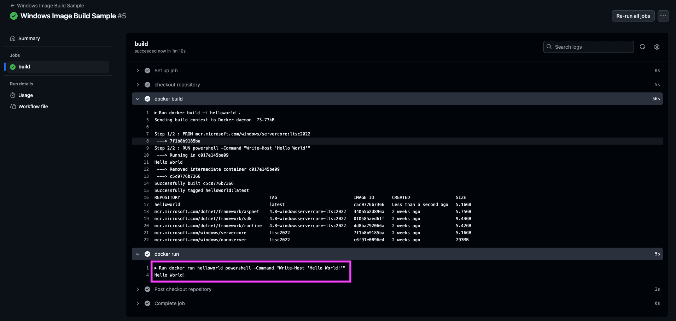
Task: Click the build job heading title
Action: coord(141,44)
